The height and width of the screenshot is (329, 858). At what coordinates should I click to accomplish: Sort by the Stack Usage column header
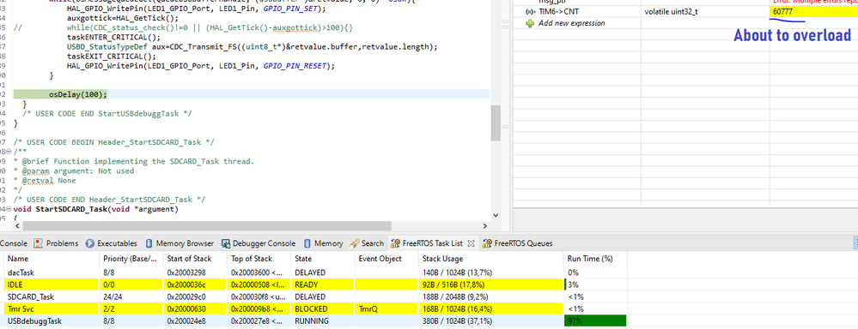[x=490, y=259]
